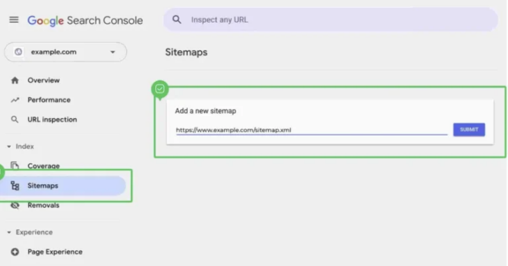This screenshot has width=508, height=266.
Task: Click the search magnifier icon in the top bar
Action: point(176,20)
